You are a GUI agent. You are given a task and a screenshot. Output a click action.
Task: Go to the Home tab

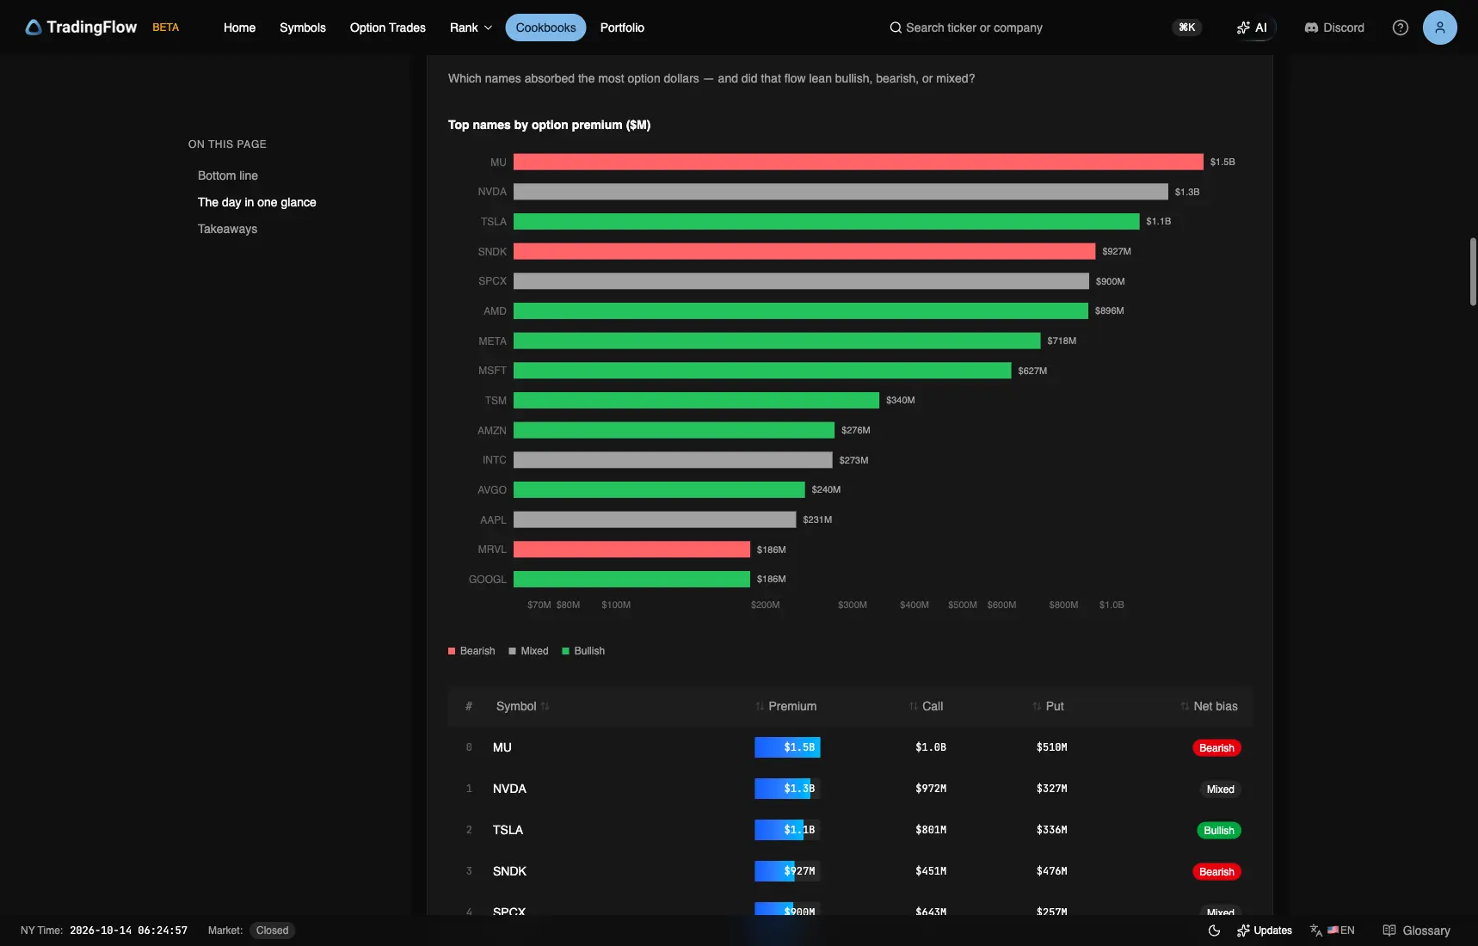pos(239,28)
